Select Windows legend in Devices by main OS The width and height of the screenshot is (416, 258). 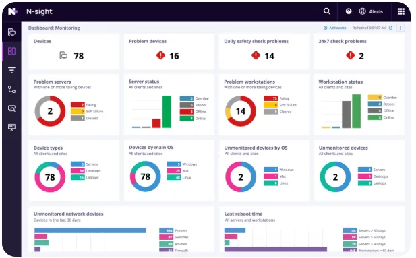click(182, 164)
